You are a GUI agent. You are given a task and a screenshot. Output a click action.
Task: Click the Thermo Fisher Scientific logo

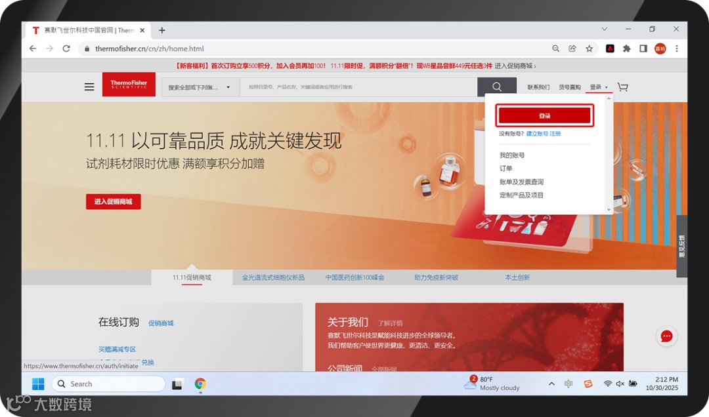129,85
